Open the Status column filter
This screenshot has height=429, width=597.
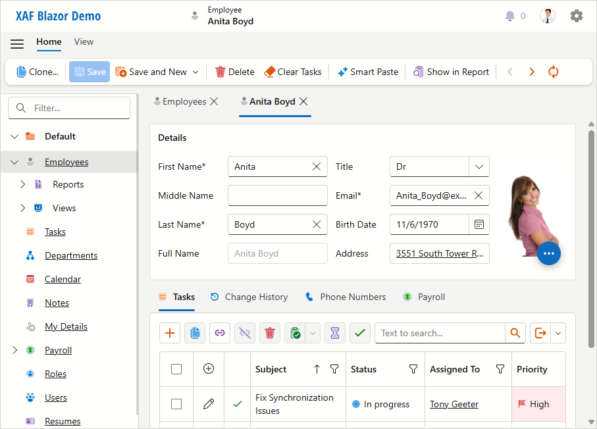point(413,369)
